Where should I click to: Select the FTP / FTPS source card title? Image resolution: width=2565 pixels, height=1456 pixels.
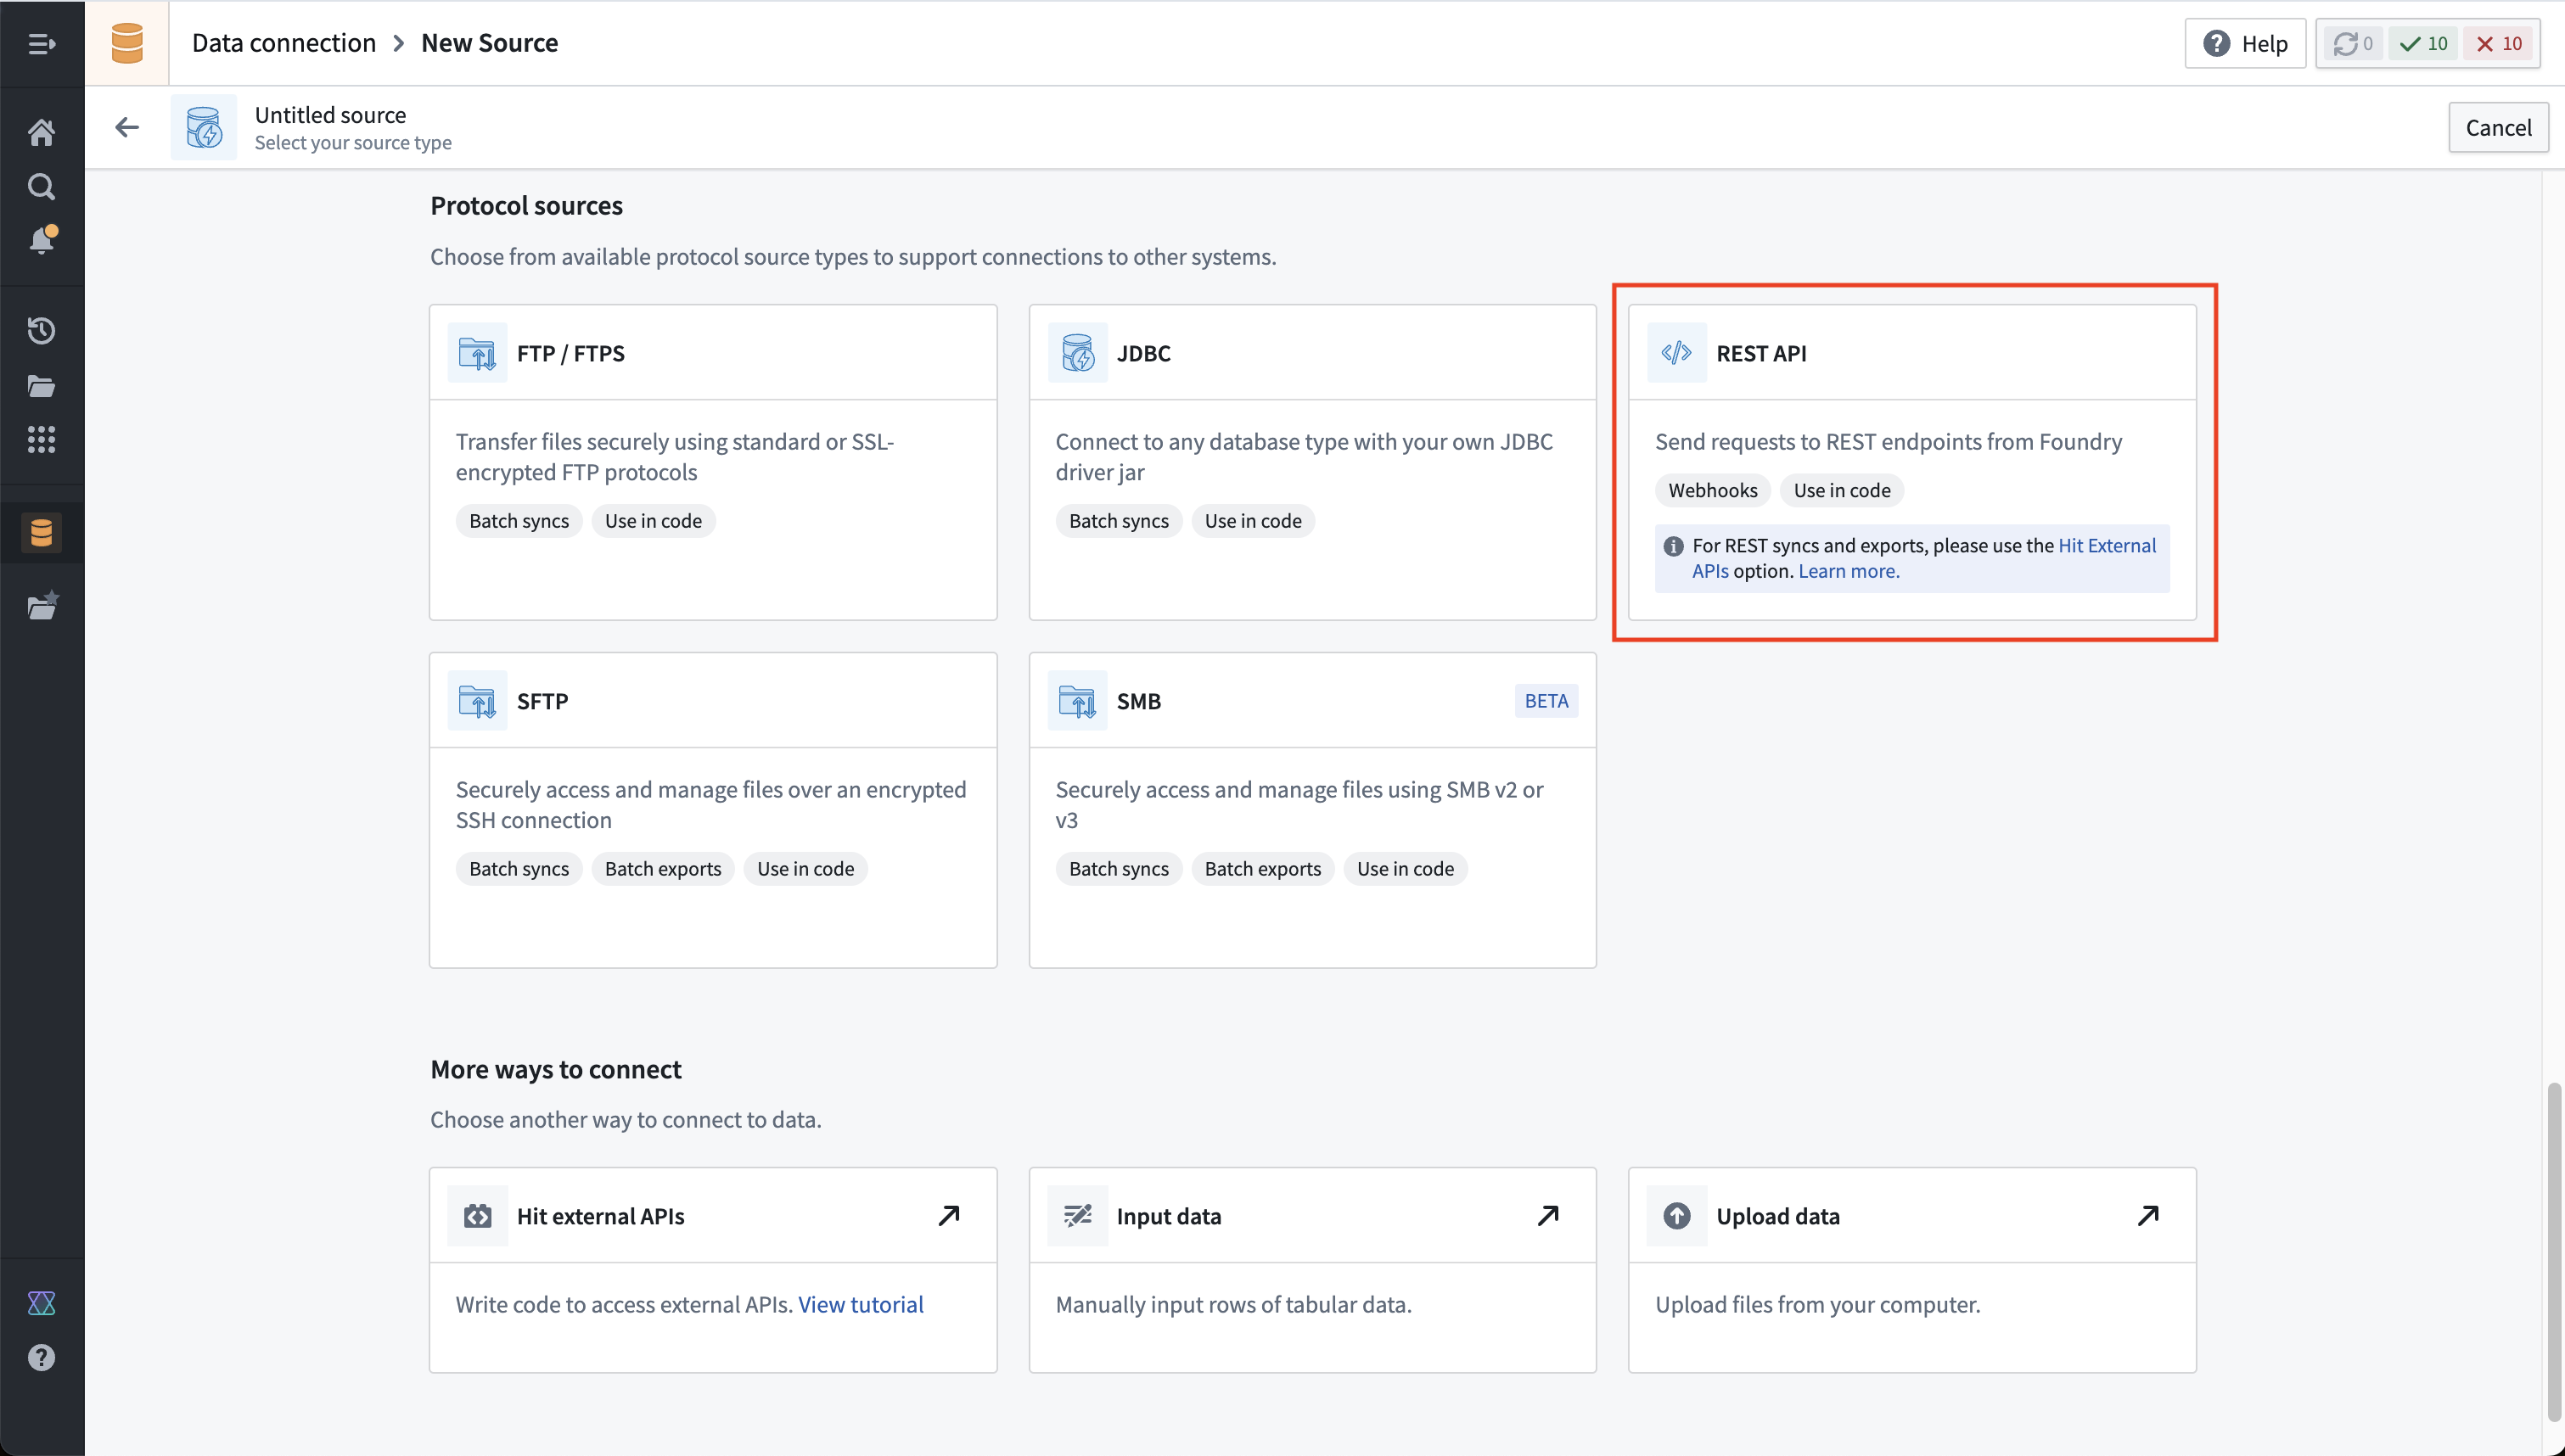click(x=570, y=353)
